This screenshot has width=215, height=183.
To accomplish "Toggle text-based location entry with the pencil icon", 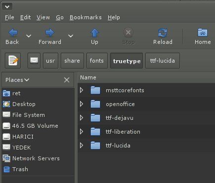I will click(13, 61).
